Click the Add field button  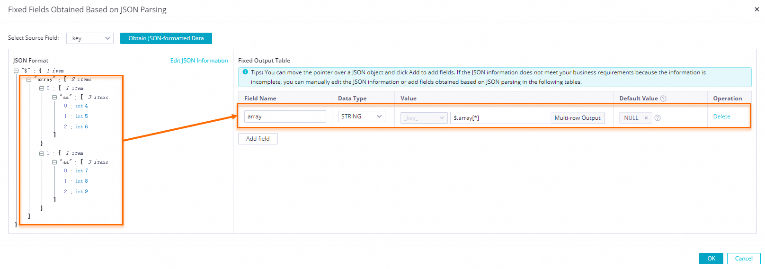[258, 139]
